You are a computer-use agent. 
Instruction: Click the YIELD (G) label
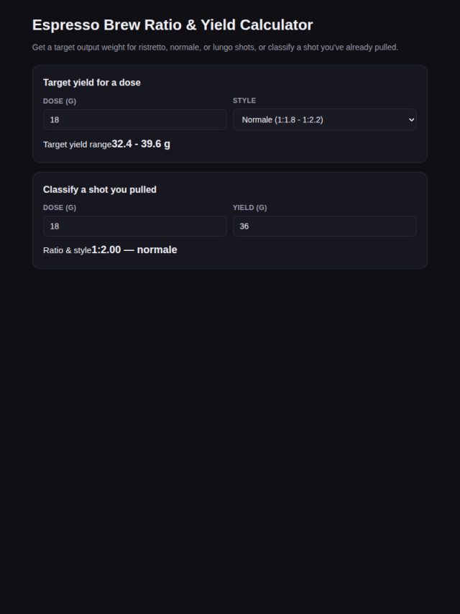click(250, 208)
